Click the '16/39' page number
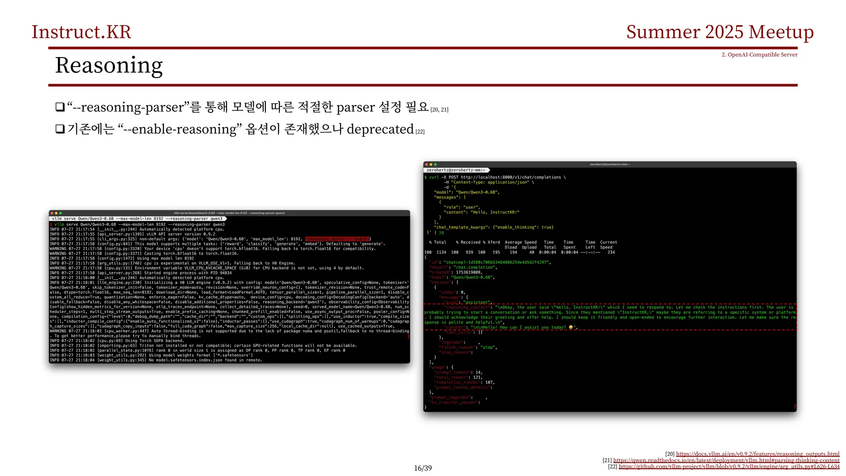 point(423,468)
